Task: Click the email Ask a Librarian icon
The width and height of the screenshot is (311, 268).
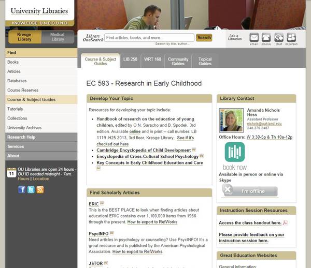Action: click(254, 37)
